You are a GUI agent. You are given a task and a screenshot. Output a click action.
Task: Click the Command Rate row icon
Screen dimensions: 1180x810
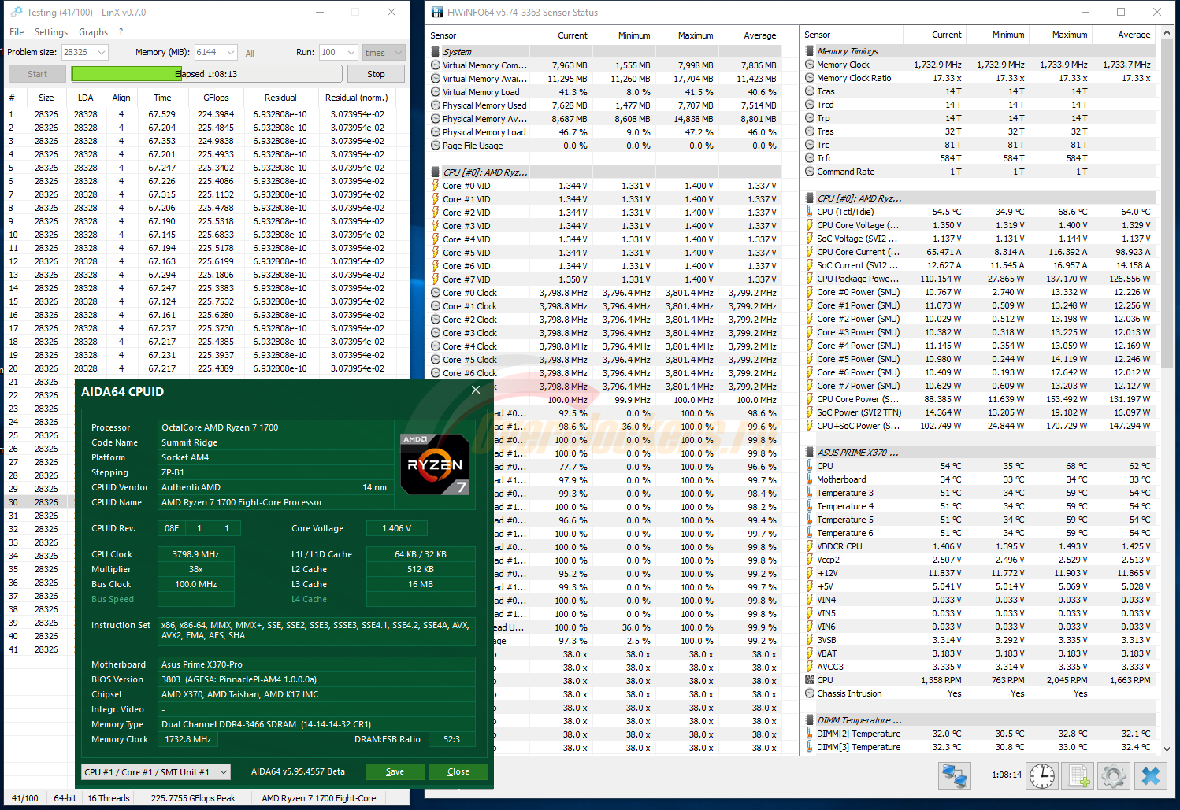pyautogui.click(x=810, y=172)
